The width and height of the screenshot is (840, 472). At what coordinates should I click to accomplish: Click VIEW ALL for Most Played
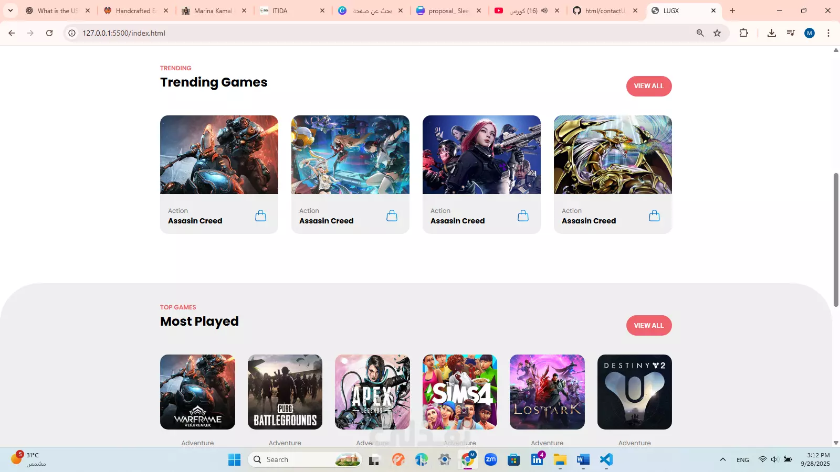(649, 326)
